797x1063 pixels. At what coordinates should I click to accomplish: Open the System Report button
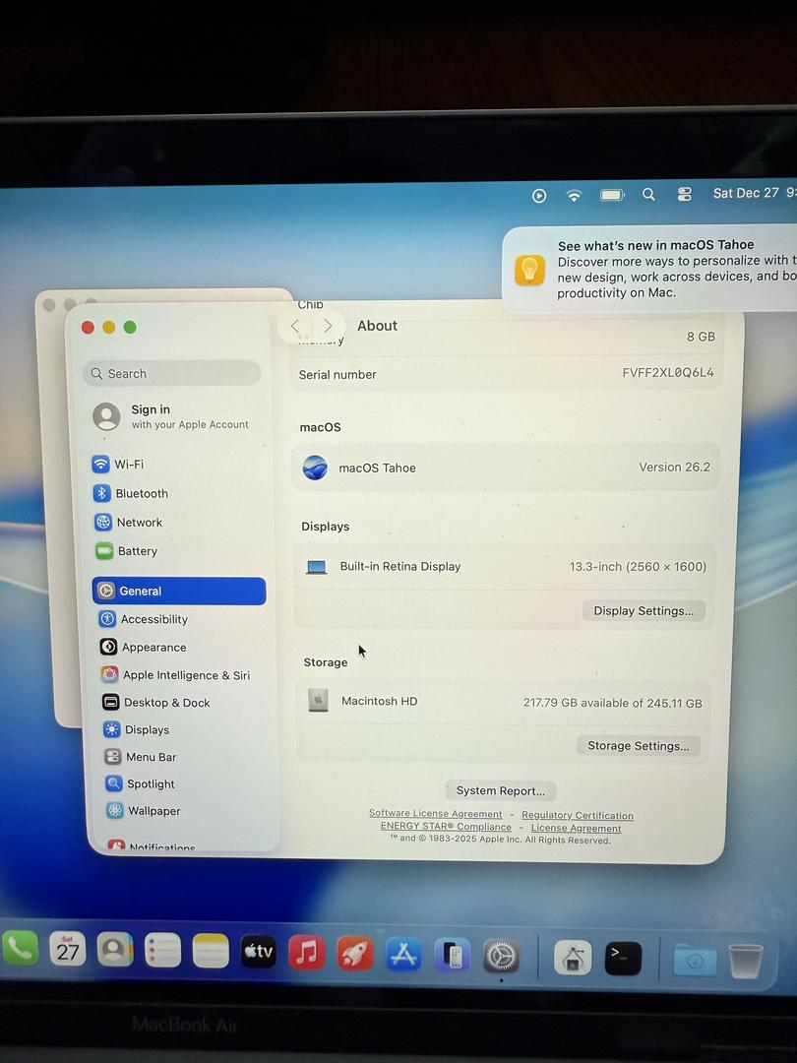(x=500, y=790)
